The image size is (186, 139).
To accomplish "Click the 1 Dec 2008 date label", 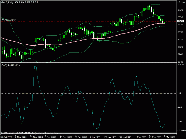I will point(51,137).
